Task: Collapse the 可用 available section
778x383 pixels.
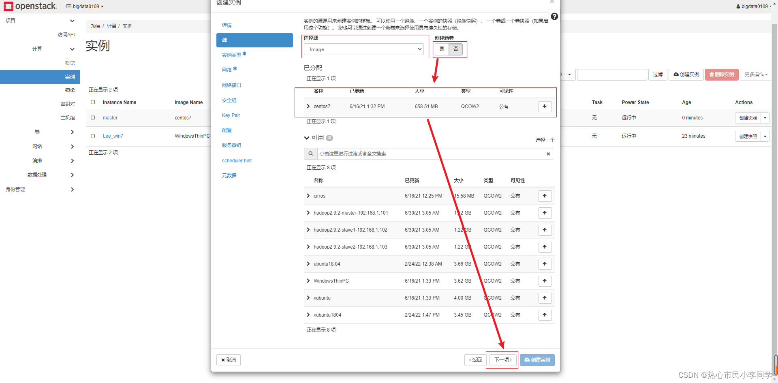Action: (x=307, y=138)
